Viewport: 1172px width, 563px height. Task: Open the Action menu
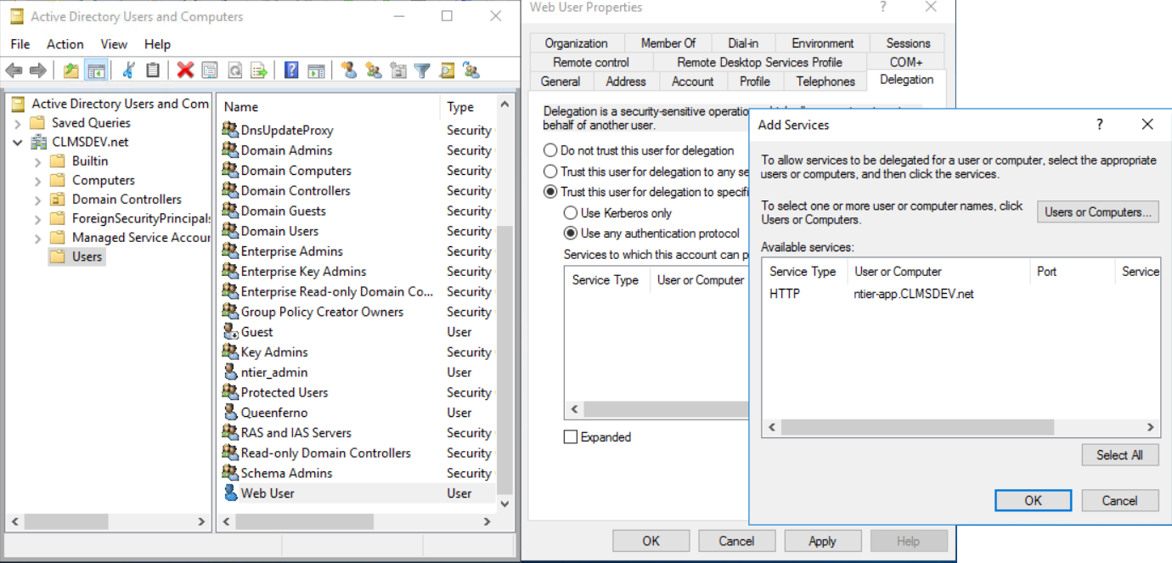[x=65, y=44]
